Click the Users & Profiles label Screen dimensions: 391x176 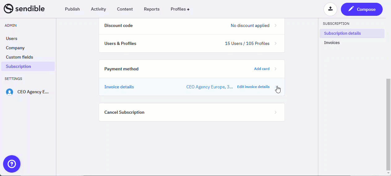pos(120,43)
